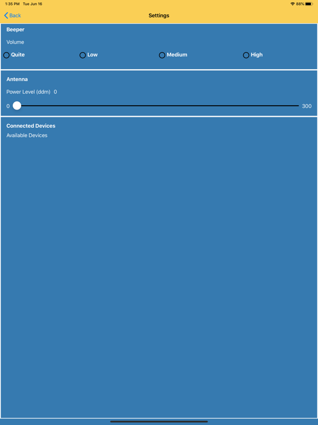This screenshot has width=318, height=425.
Task: Go back using the Back button
Action: 13,15
